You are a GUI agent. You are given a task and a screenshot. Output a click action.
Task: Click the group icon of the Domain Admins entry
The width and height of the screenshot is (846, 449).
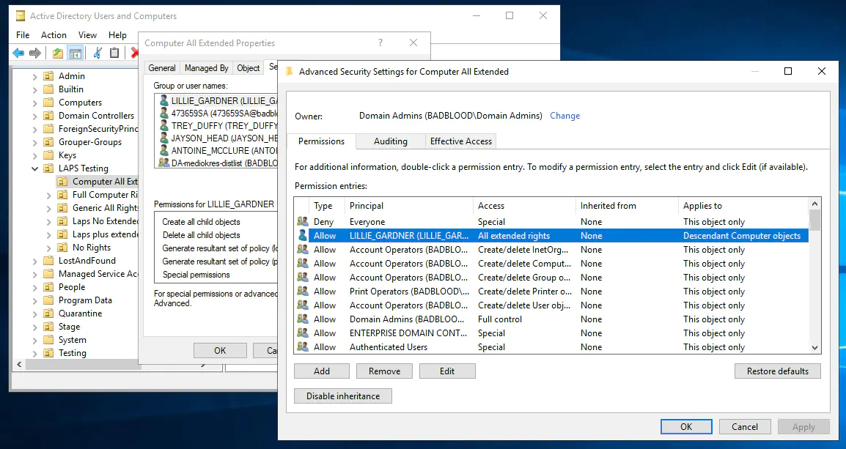pyautogui.click(x=303, y=319)
